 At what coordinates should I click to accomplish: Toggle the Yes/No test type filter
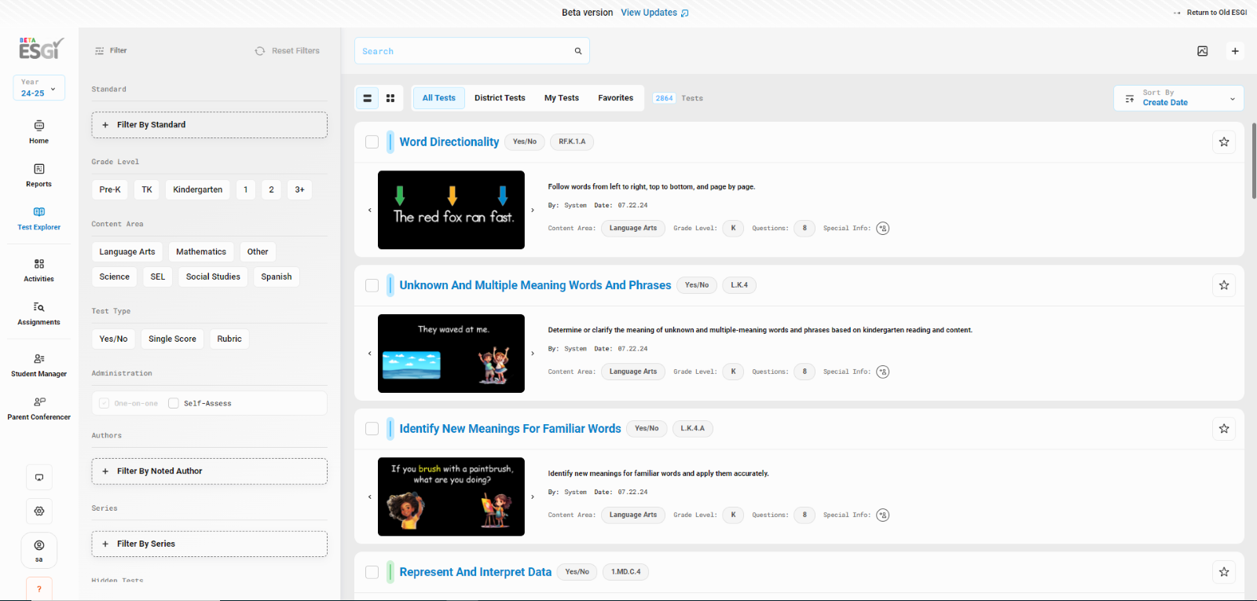click(113, 339)
